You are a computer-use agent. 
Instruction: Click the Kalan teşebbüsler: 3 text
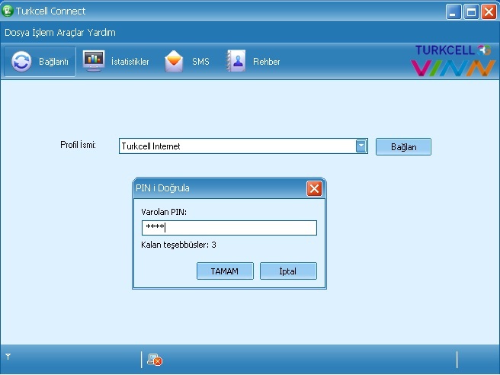(x=178, y=245)
